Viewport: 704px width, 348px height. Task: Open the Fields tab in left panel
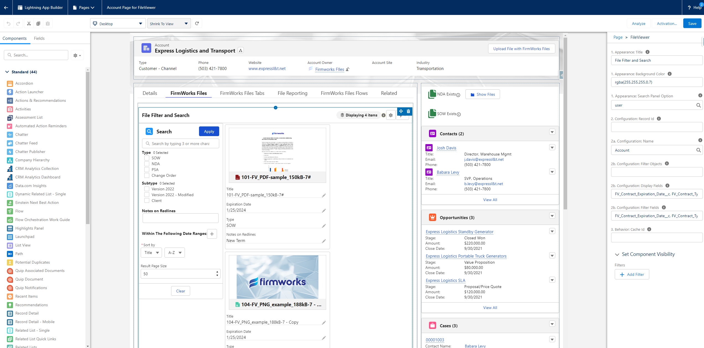(39, 38)
